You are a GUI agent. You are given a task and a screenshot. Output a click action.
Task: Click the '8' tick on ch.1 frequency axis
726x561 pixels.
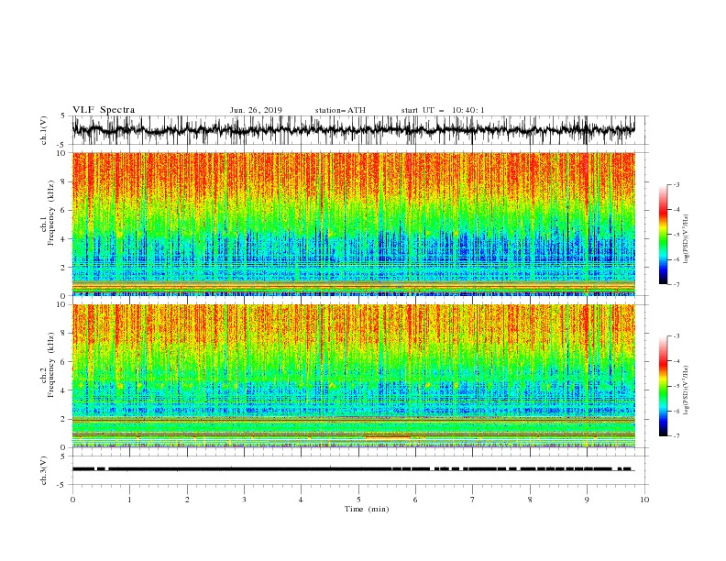pyautogui.click(x=64, y=181)
